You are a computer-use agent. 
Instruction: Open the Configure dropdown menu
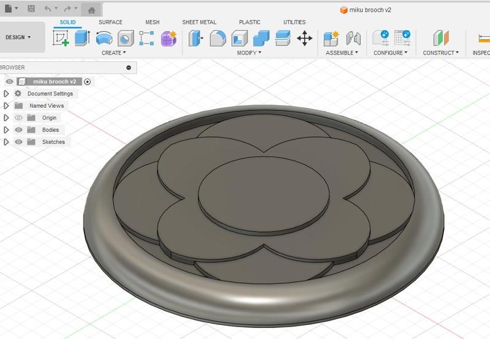[390, 53]
